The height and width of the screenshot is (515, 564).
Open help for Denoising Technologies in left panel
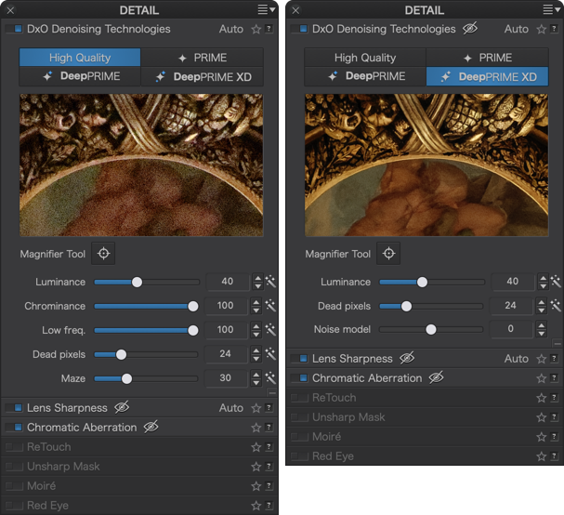[x=269, y=29]
